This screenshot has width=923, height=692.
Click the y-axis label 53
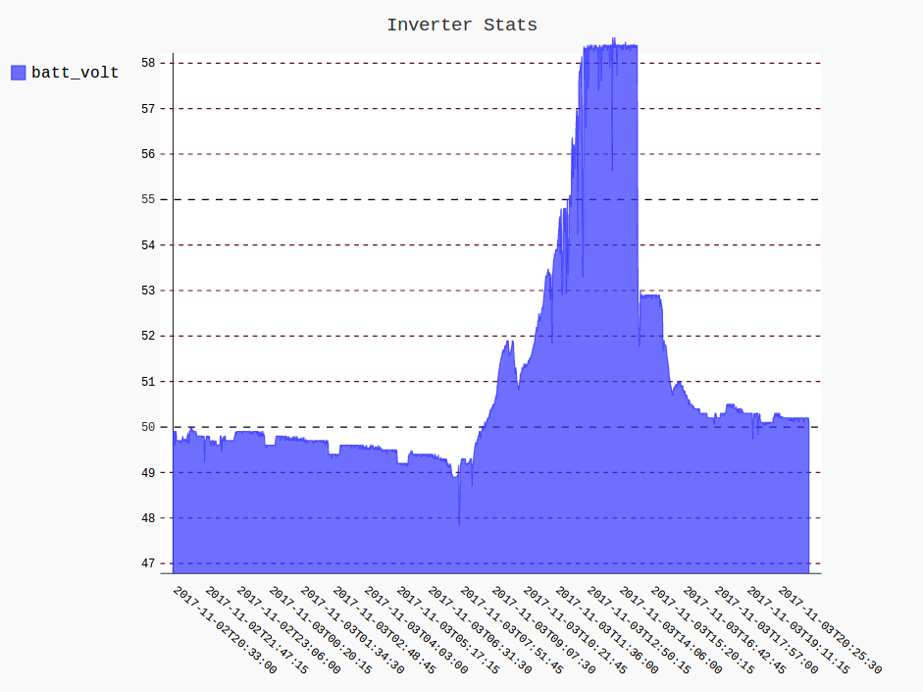coord(148,291)
